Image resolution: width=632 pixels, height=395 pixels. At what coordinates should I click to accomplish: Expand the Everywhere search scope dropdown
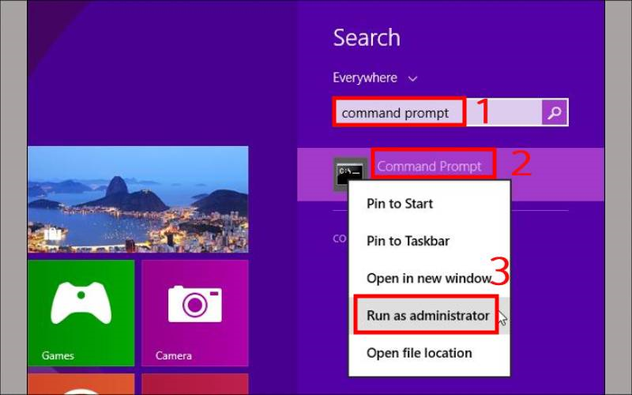click(x=375, y=78)
